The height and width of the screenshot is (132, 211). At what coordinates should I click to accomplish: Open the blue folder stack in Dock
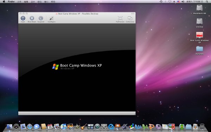[188, 126]
